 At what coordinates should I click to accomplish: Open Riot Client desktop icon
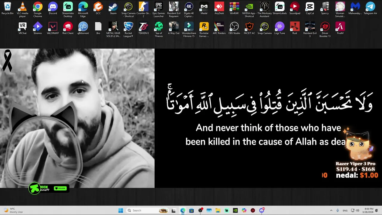[68, 28]
